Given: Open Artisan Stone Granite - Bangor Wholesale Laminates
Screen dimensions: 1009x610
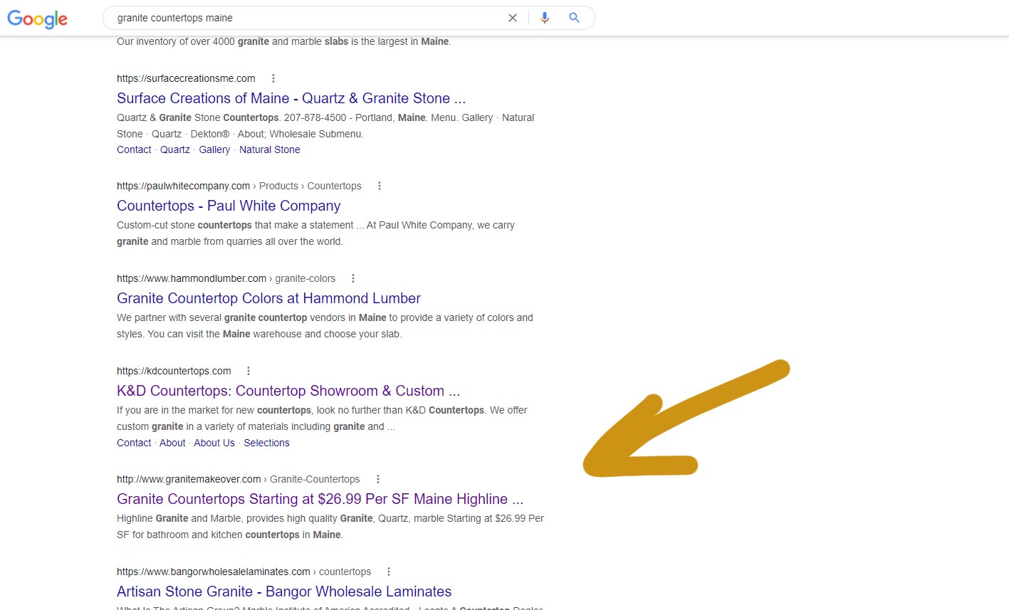Looking at the screenshot, I should click(284, 591).
